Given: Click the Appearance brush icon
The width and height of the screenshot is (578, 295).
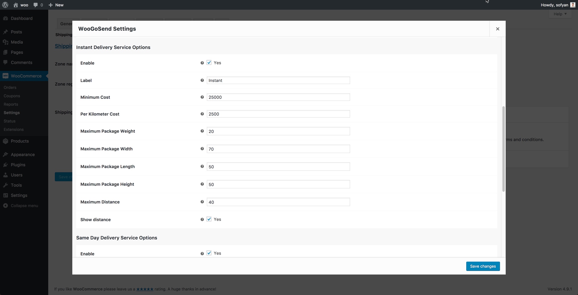Looking at the screenshot, I should [x=5, y=155].
